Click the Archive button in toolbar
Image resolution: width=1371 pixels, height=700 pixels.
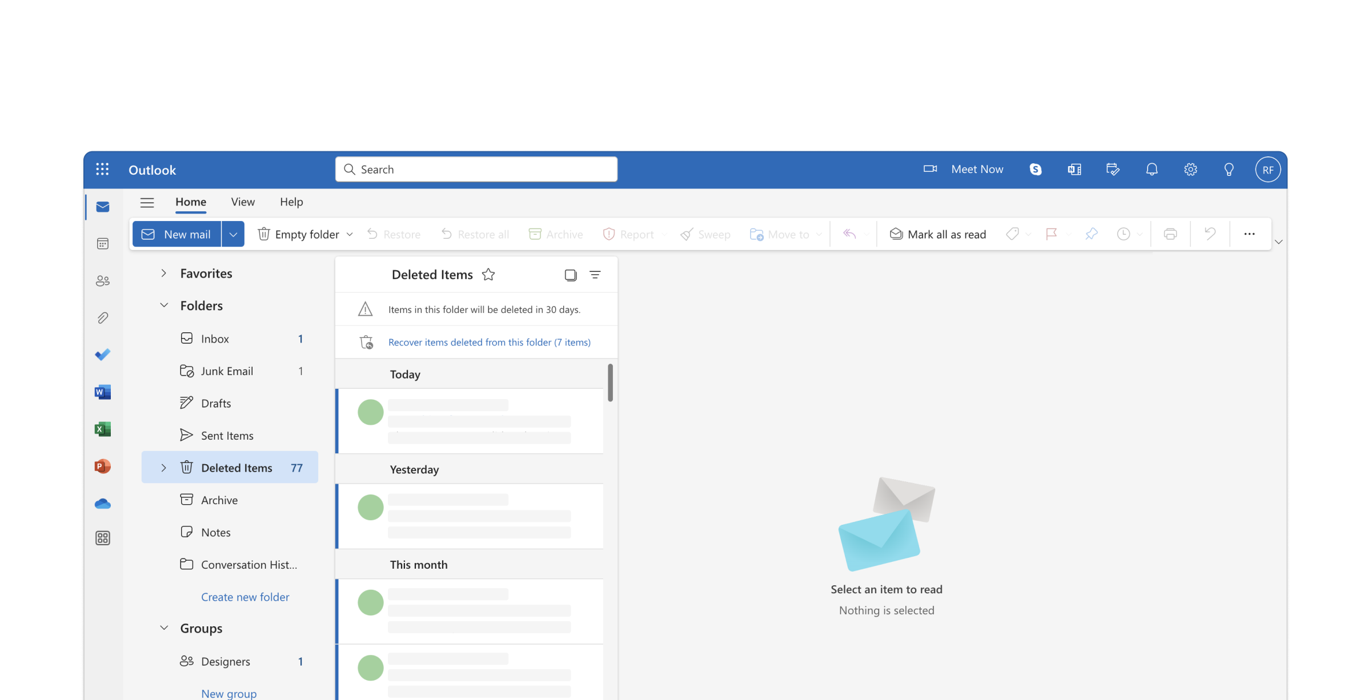point(555,233)
